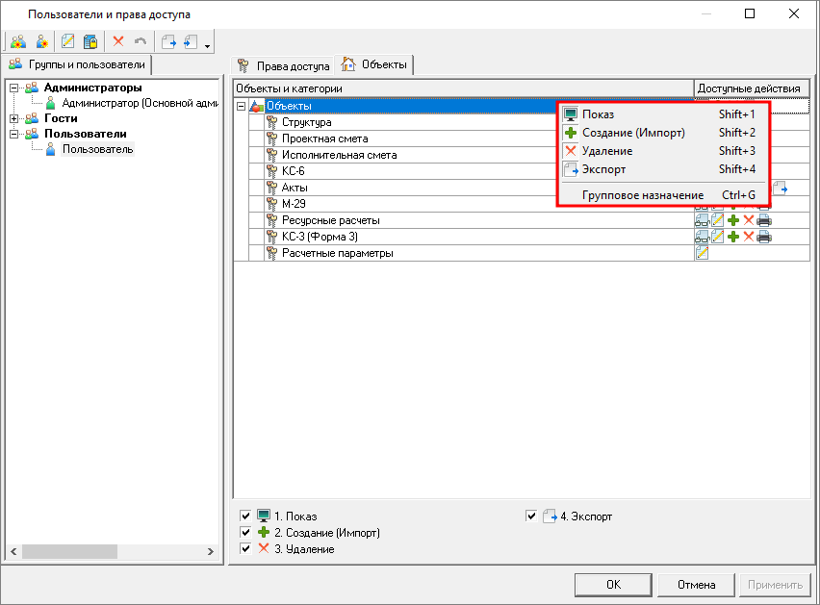
Task: Click the Отмена button
Action: (x=694, y=584)
